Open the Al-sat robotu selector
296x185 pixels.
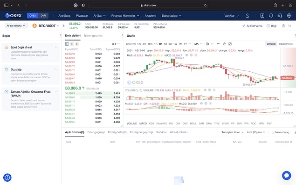click(16, 26)
